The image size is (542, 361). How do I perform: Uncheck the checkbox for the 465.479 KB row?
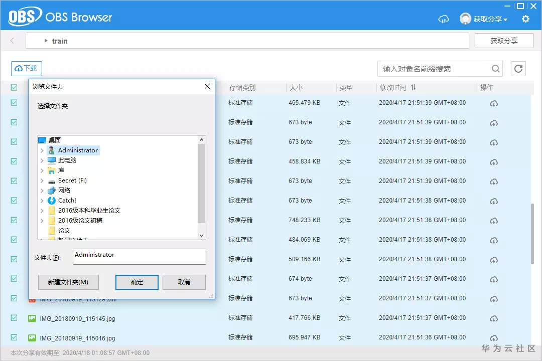click(14, 103)
